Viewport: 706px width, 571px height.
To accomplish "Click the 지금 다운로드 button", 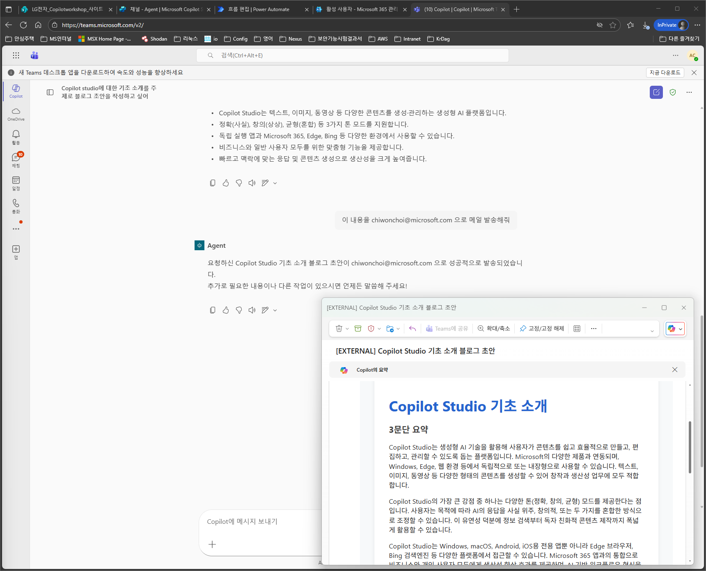I will point(665,73).
